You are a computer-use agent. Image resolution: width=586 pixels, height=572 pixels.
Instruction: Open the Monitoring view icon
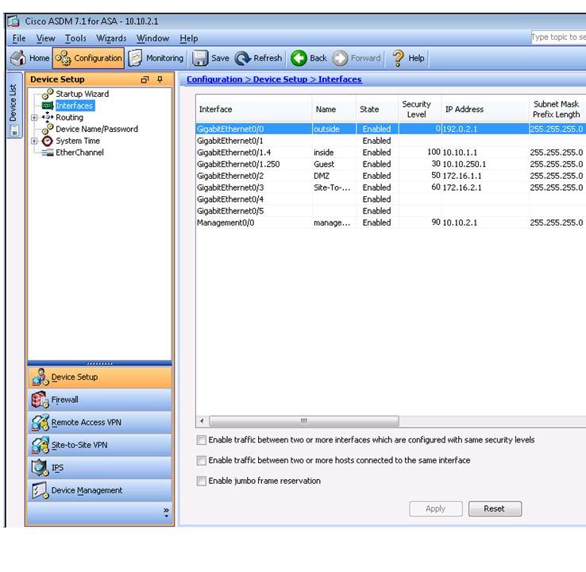(135, 58)
